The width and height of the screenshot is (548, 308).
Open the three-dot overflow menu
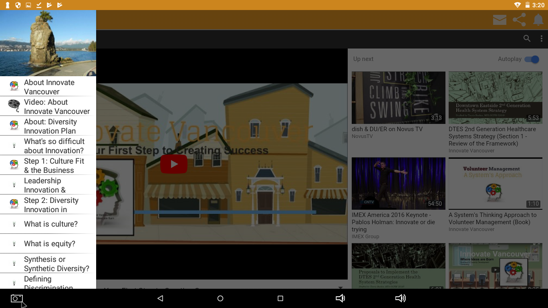point(542,38)
